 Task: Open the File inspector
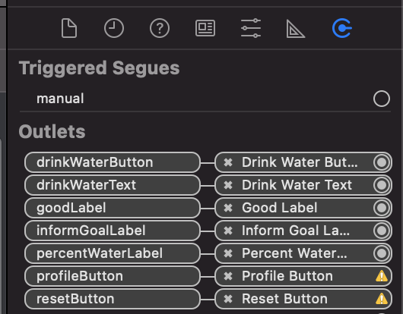69,28
